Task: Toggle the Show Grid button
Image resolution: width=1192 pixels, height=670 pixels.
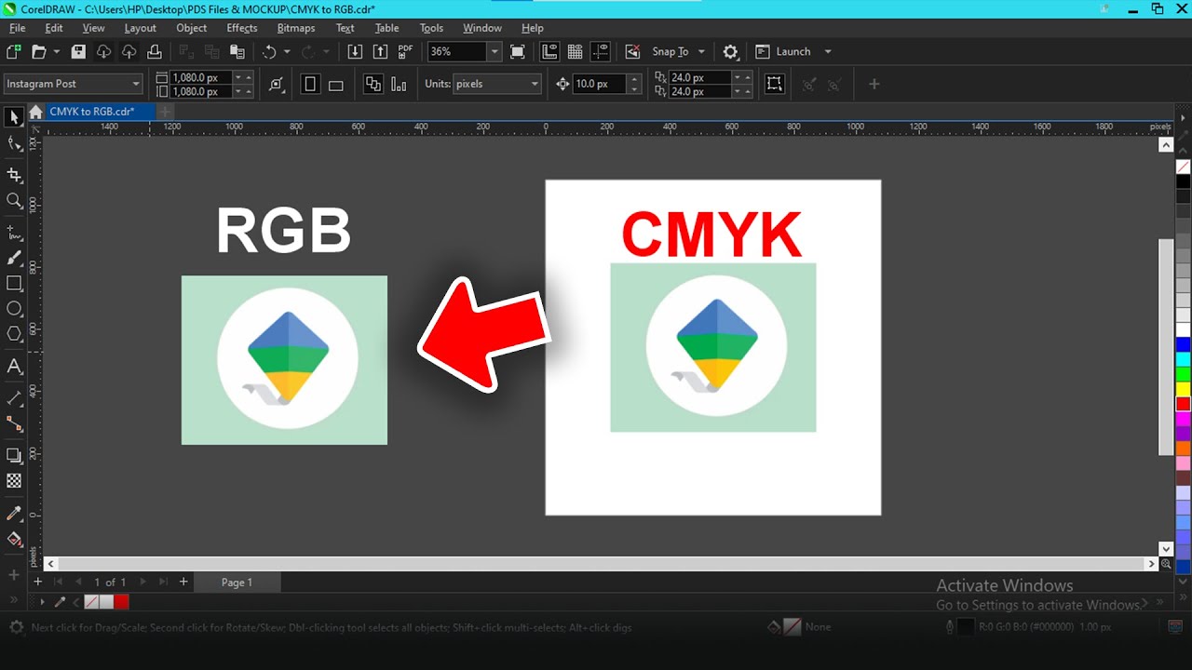Action: tap(575, 52)
